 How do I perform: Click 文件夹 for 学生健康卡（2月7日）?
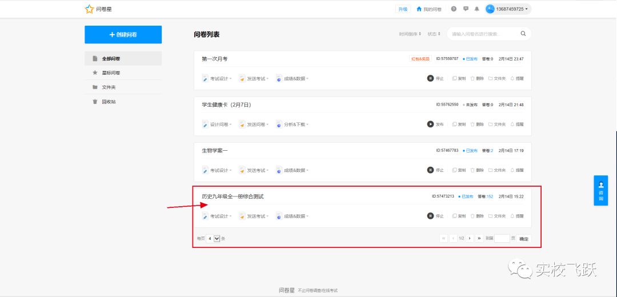[497, 125]
